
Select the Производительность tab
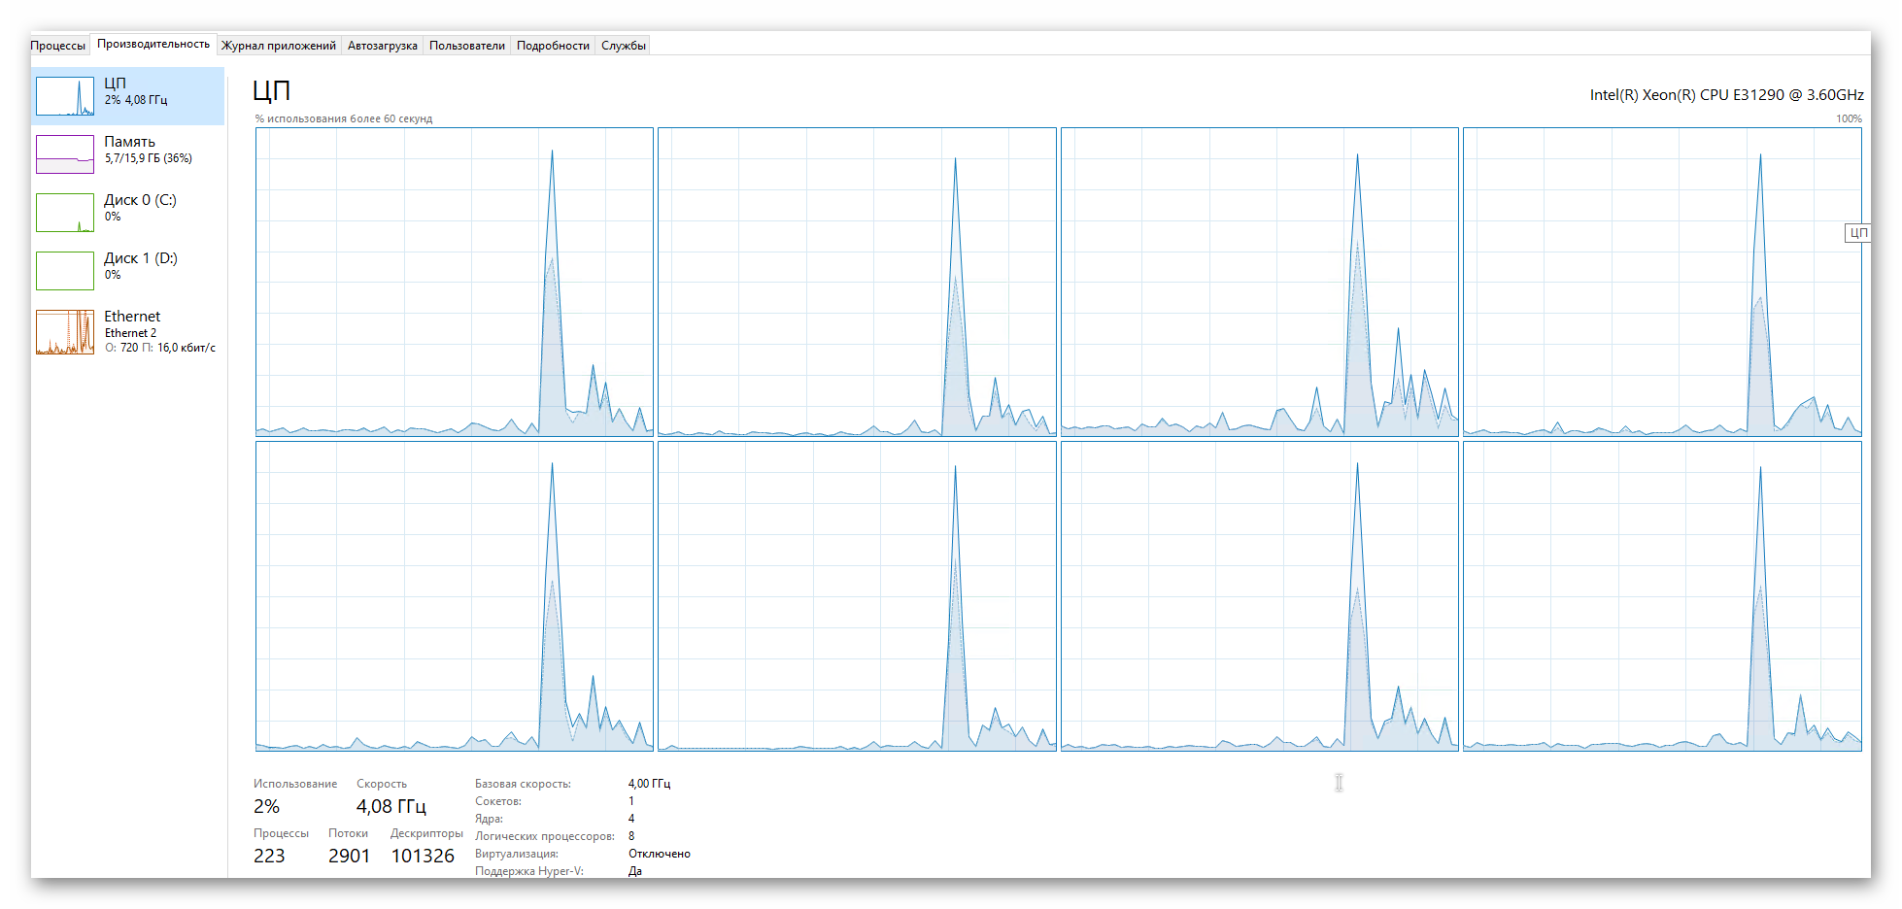(153, 45)
